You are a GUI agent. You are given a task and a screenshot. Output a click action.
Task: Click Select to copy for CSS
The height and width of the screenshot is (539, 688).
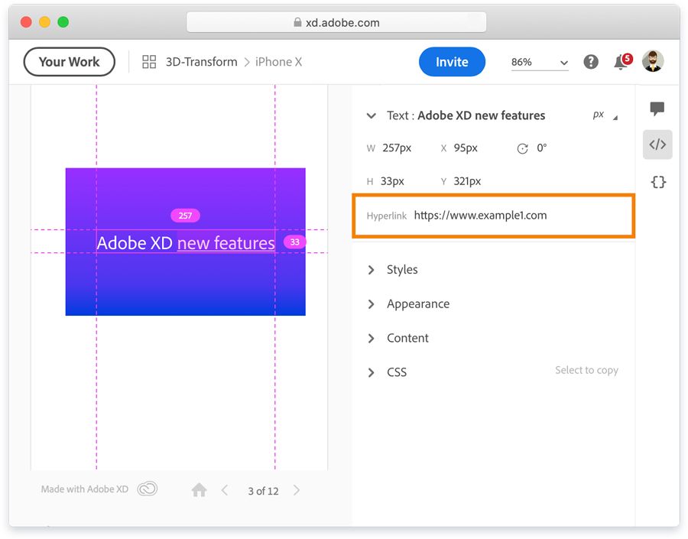coord(586,370)
